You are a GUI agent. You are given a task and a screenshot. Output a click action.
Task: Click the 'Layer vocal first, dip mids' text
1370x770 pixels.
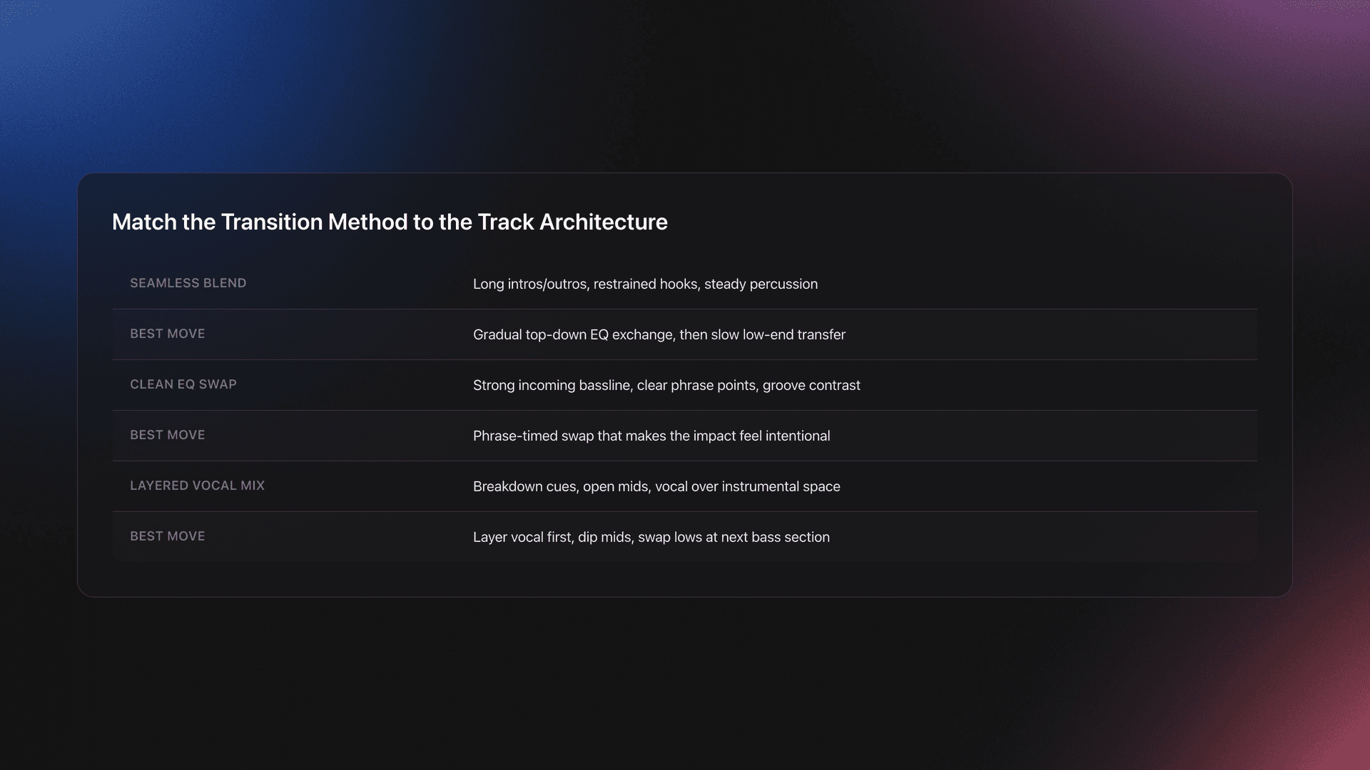pos(651,537)
